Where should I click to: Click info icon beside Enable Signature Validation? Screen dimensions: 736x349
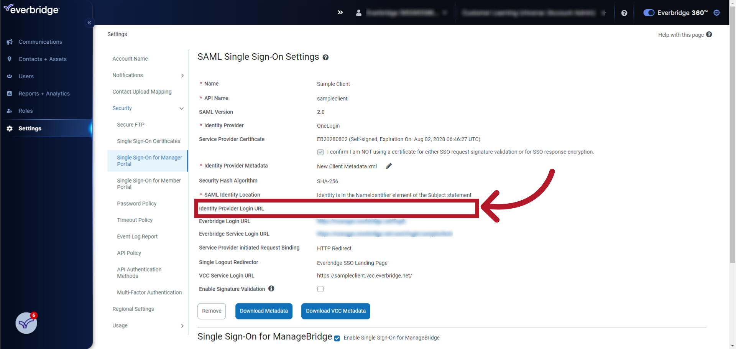271,288
